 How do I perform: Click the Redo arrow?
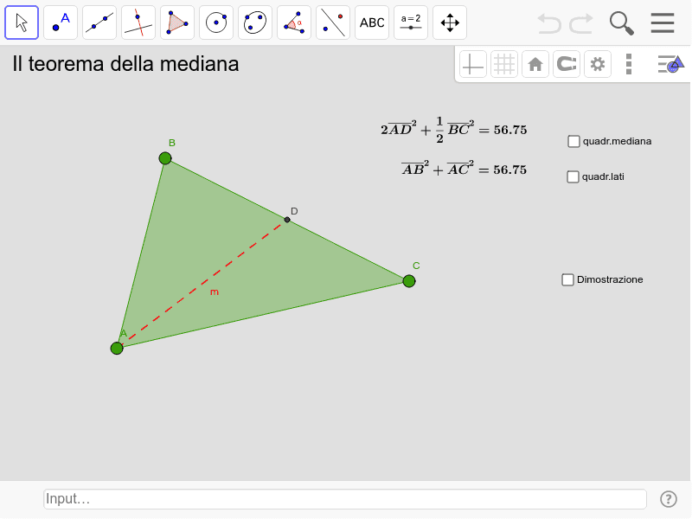(580, 23)
